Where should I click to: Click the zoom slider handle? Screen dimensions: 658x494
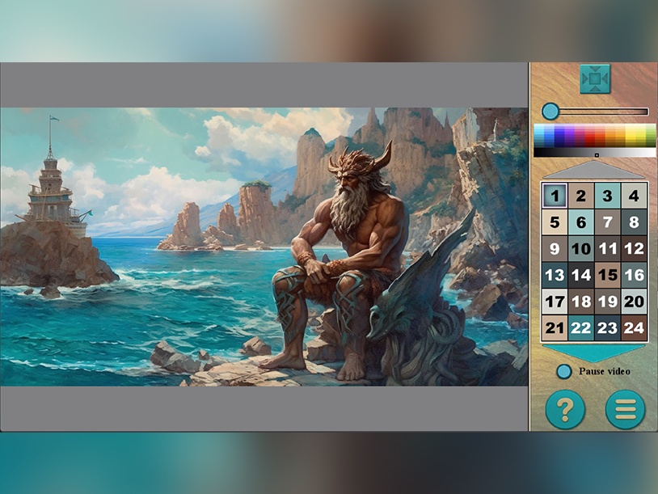[x=550, y=112]
